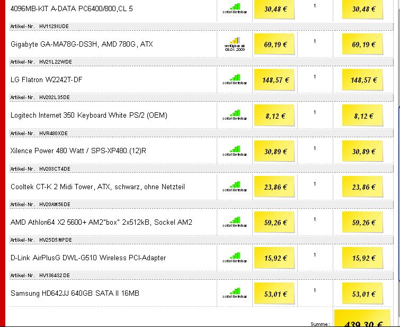Open Cooltek CT-K 2 Midi Tower product
This screenshot has width=400, height=327.
pos(97,187)
